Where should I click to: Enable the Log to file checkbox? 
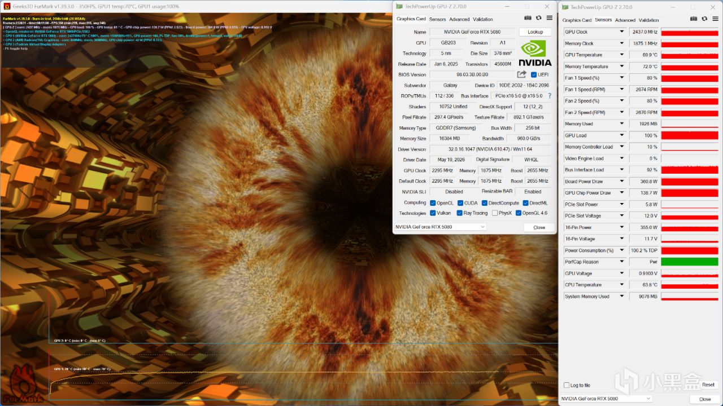tap(567, 385)
